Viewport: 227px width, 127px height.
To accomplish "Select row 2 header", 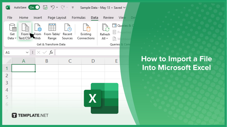I will tap(7, 75).
